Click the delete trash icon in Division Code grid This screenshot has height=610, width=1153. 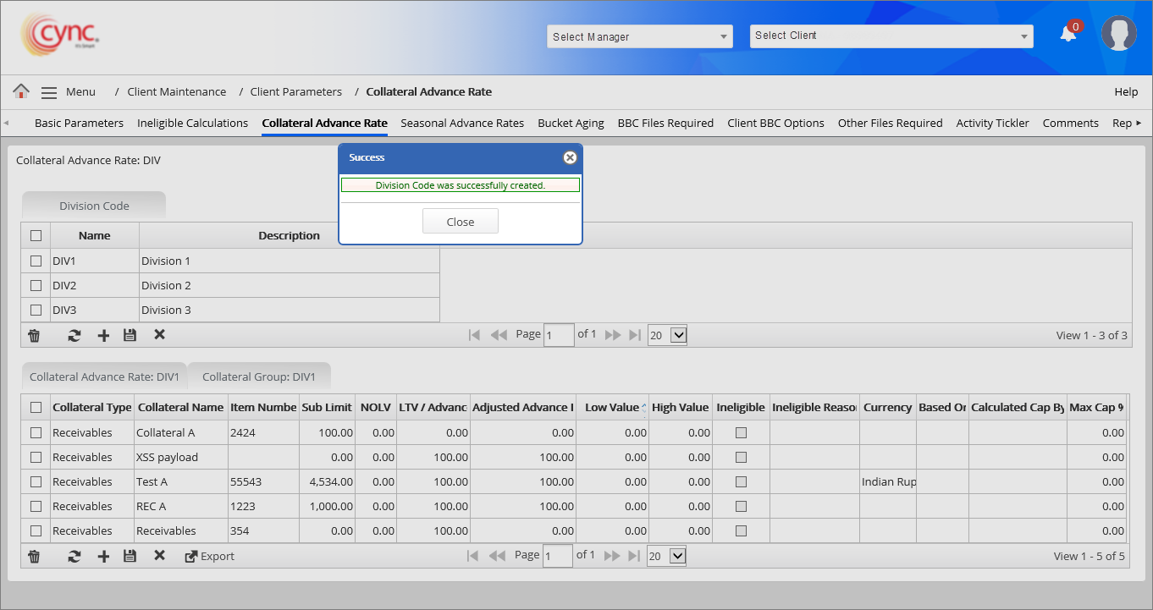click(x=34, y=335)
